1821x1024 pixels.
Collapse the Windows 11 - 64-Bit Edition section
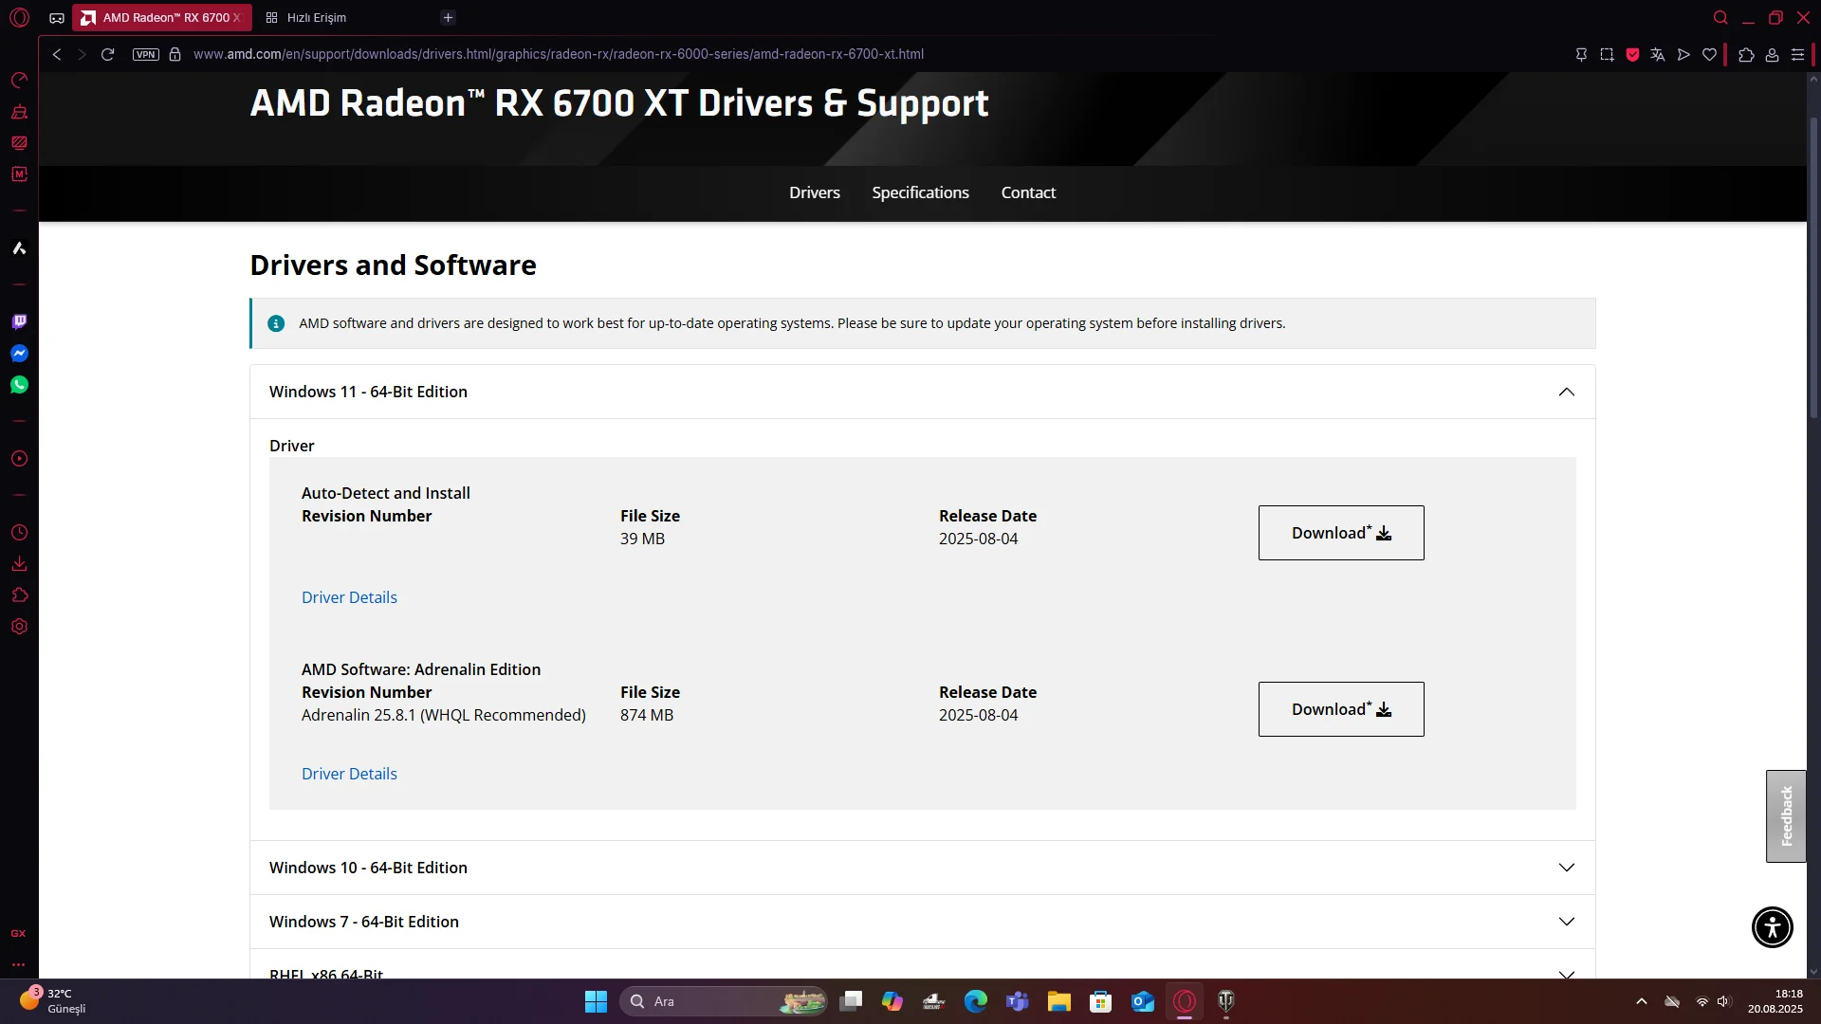1566,392
